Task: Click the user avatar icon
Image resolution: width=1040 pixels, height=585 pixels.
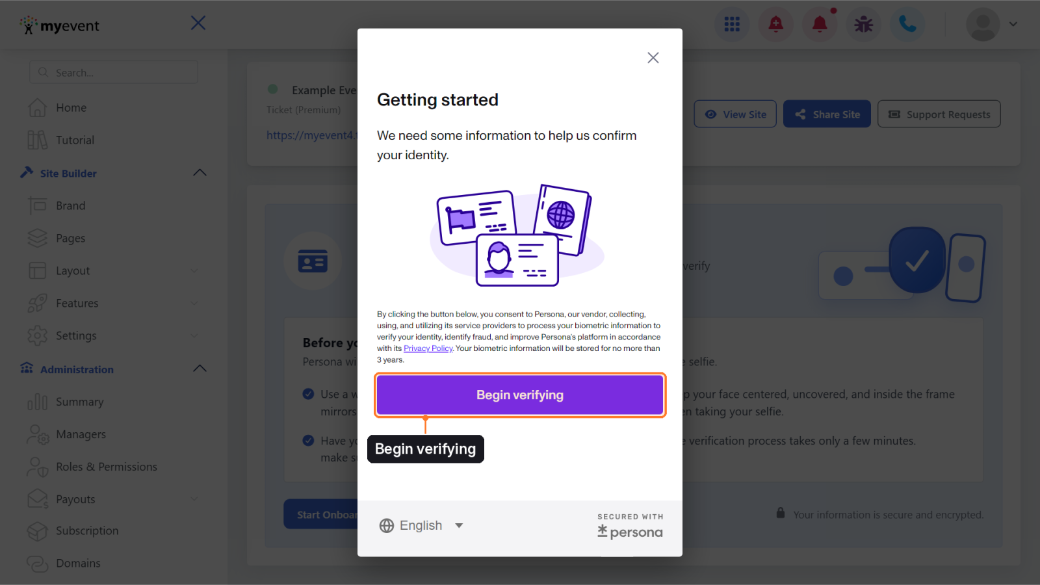Action: point(983,25)
